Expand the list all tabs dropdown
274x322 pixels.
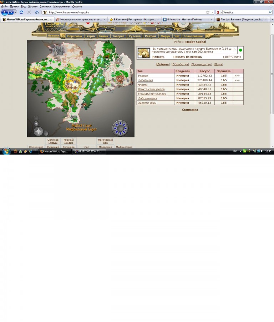pyautogui.click(x=272, y=20)
